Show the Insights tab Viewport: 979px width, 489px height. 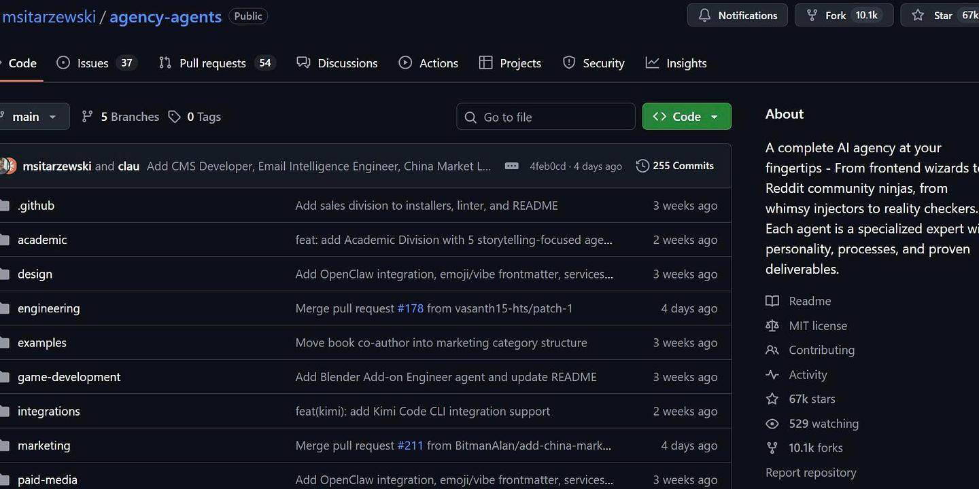coord(676,63)
